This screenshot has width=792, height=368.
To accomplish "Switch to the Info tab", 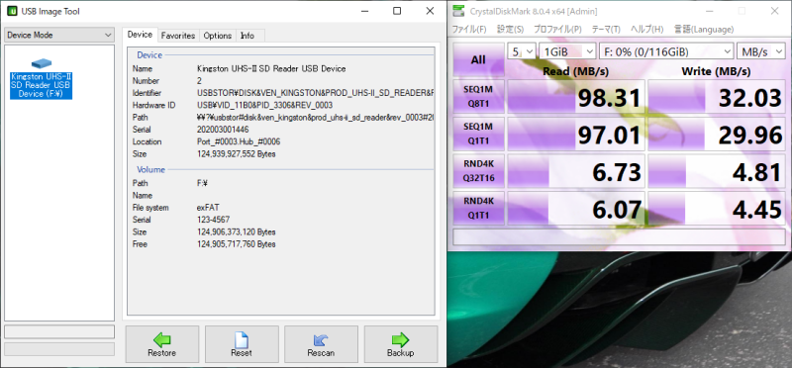I will point(247,36).
